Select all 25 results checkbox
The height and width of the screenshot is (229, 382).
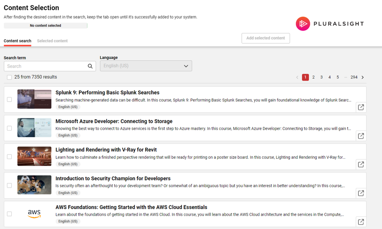[x=9, y=77]
